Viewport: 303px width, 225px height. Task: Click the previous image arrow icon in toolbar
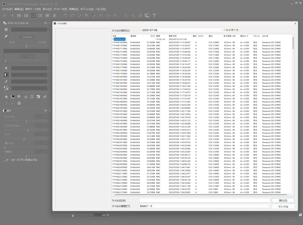click(5, 15)
